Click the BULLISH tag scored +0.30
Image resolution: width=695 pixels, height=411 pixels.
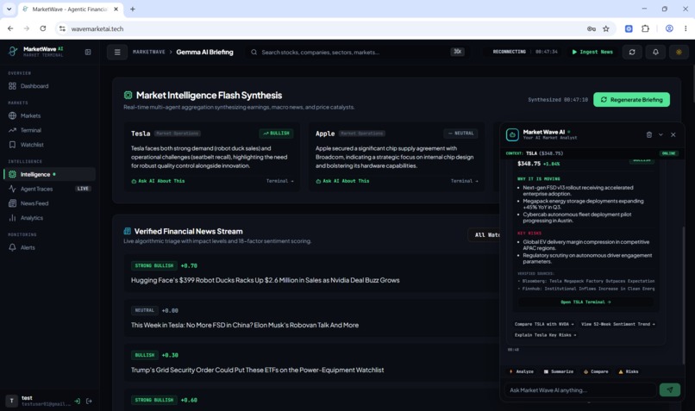145,355
